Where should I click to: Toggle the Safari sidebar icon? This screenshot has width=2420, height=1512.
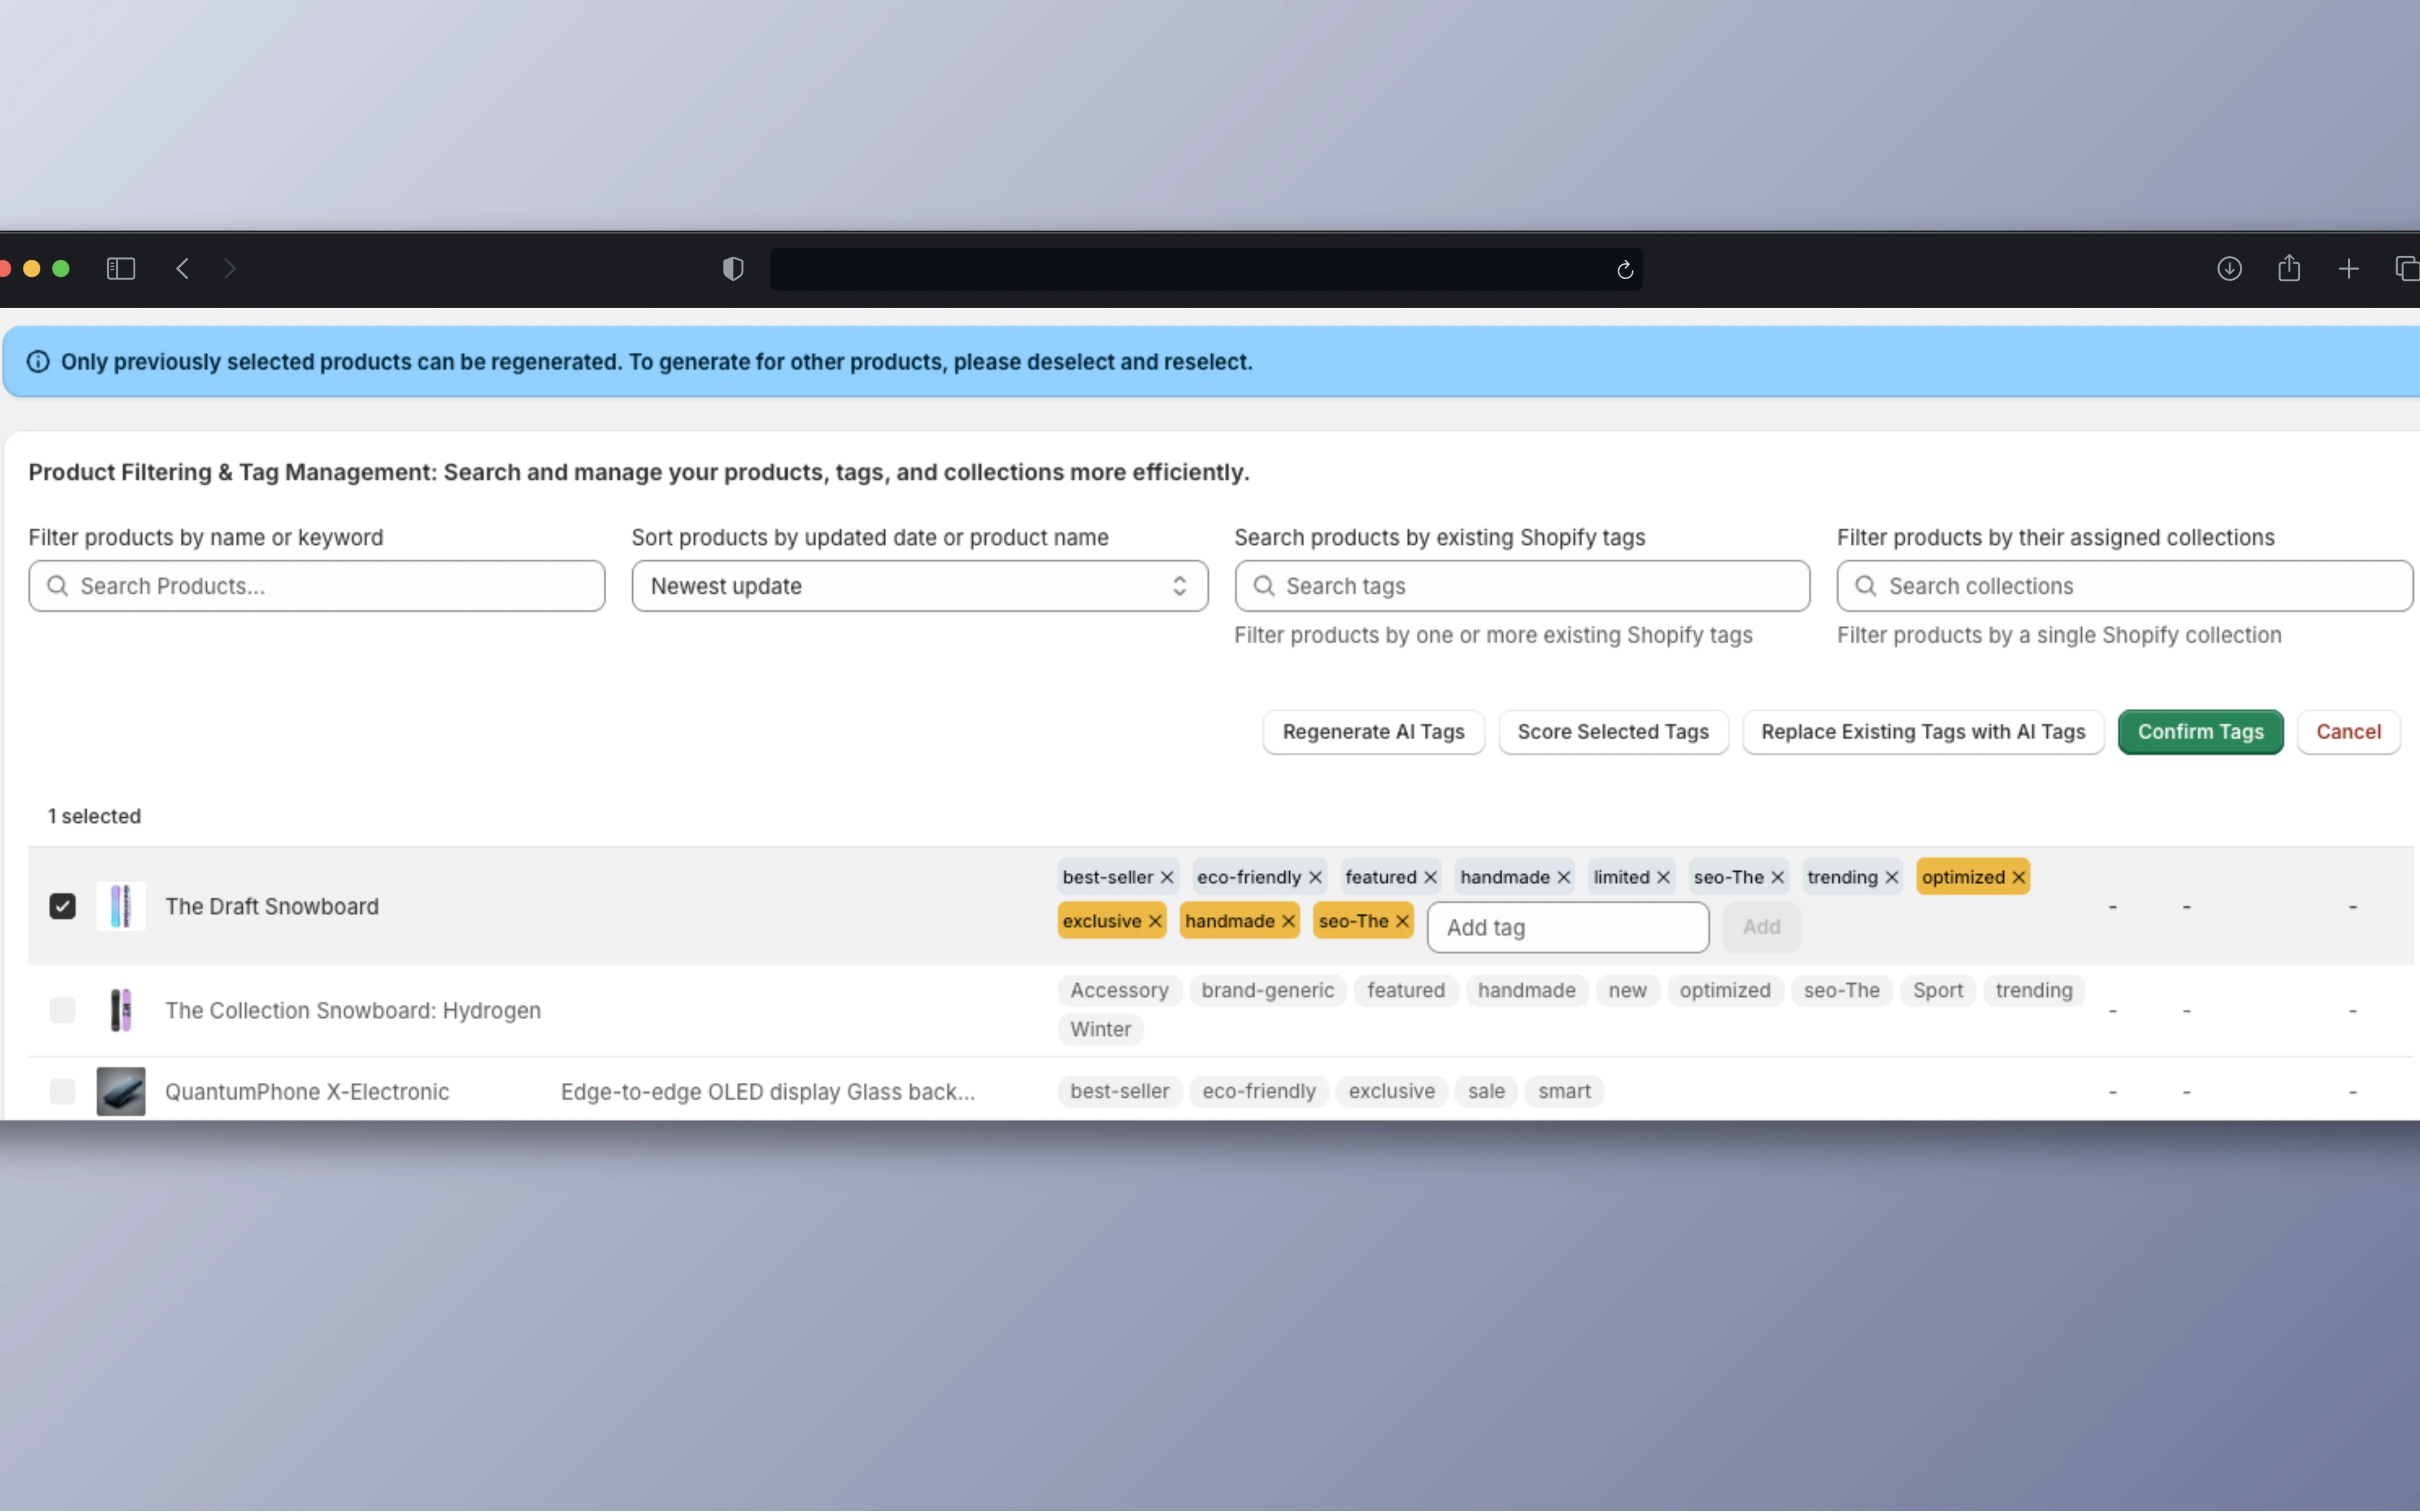(120, 268)
